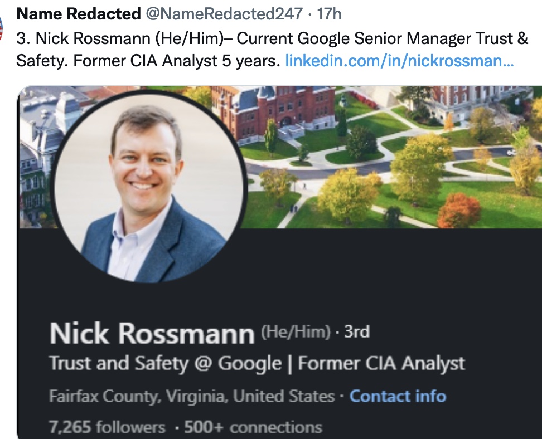The height and width of the screenshot is (439, 542).
Task: Click the dark card background beside the followers line
Action: (x=435, y=427)
